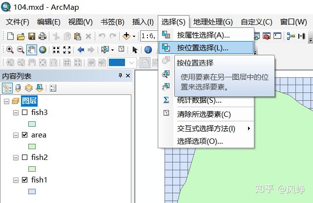This screenshot has width=313, height=203.
Task: Choose 按位置选择(L)... menu entry
Action: [x=206, y=47]
